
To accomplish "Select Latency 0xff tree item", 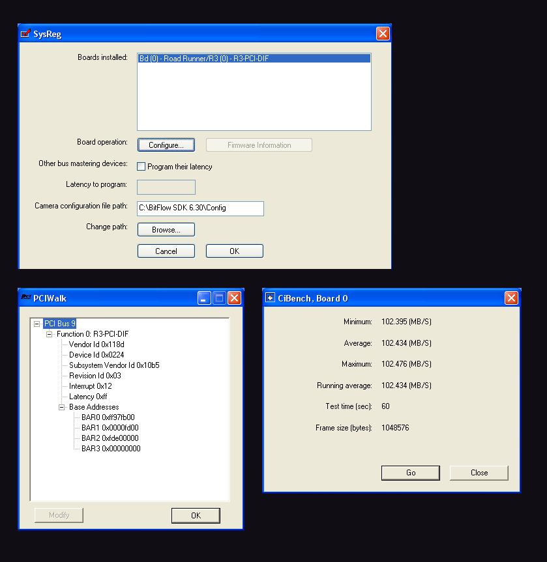I will pos(87,397).
